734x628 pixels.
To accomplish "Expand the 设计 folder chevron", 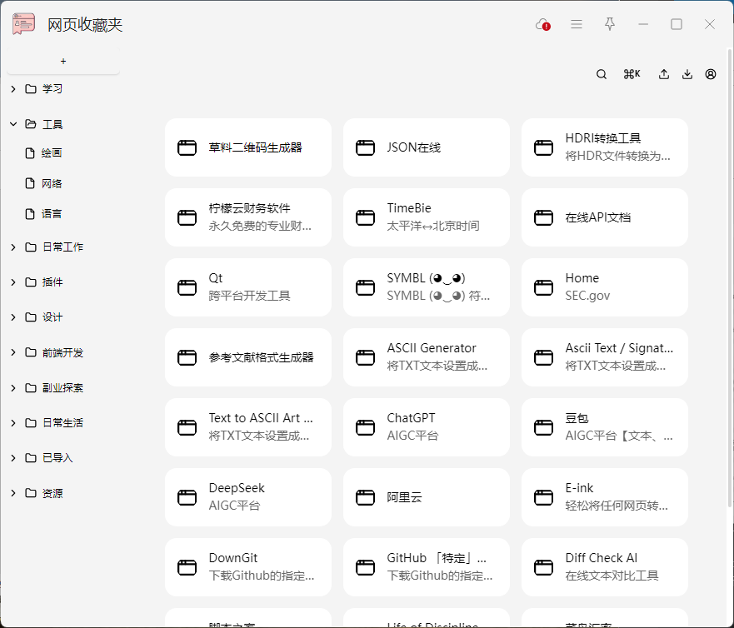I will tap(13, 317).
